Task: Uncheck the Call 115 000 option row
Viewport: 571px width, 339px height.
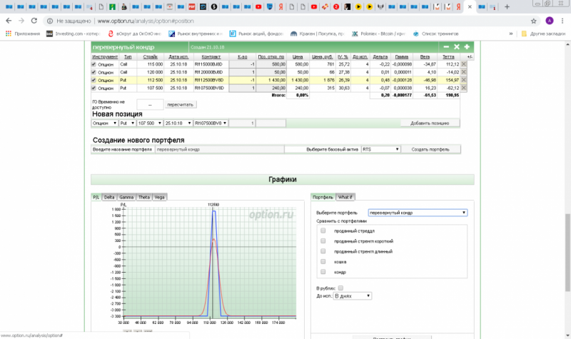Action: [x=94, y=64]
